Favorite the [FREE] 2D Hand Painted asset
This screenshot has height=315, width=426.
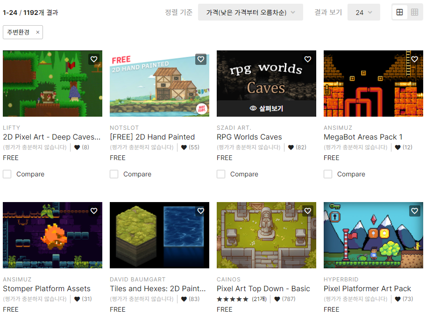[201, 59]
